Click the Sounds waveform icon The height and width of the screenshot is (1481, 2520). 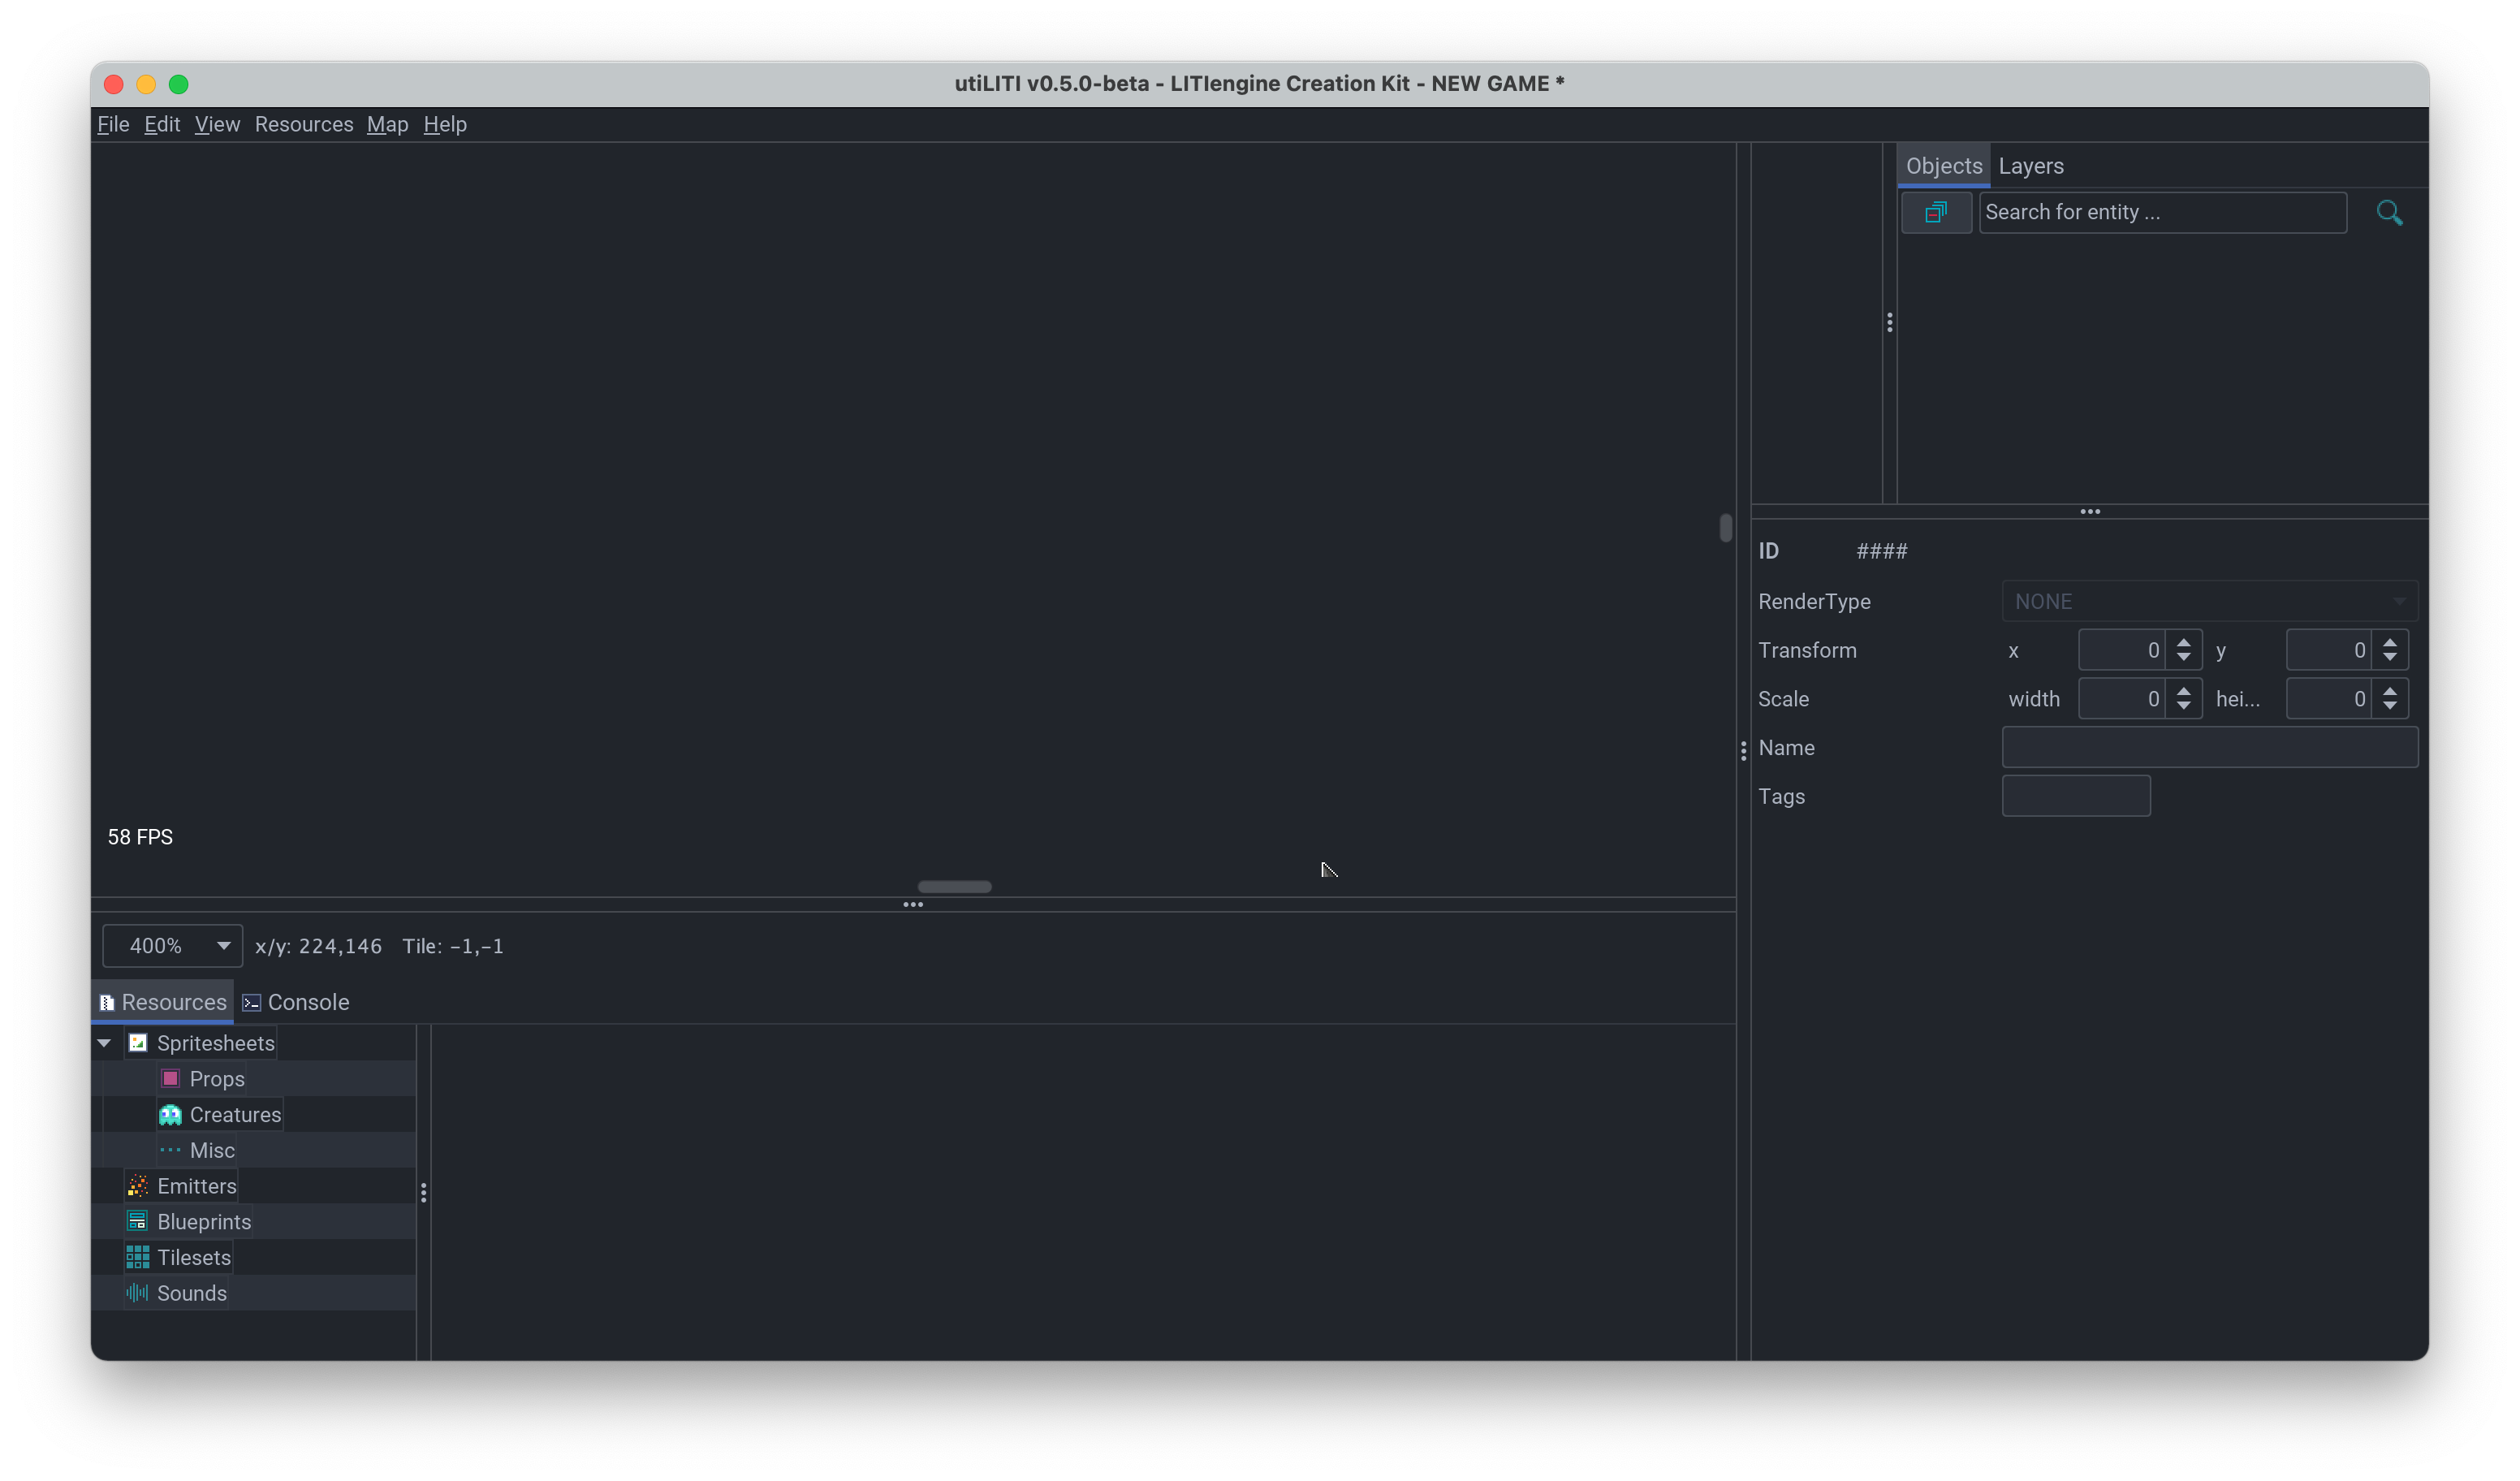point(138,1293)
